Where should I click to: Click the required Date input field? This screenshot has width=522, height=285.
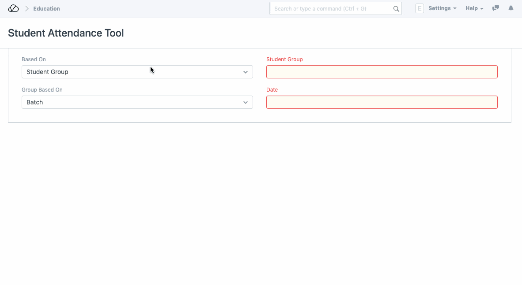[382, 102]
